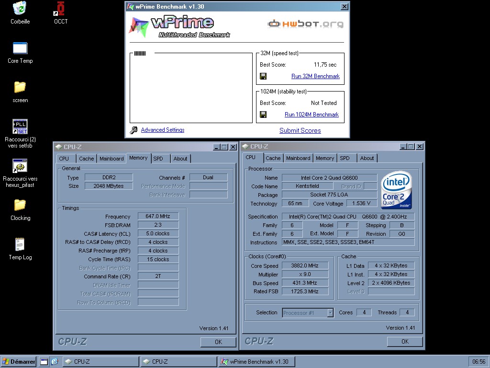This screenshot has height=368, width=490.
Task: Switch to Mainboard tab in left CPU-Z
Action: tap(111, 159)
